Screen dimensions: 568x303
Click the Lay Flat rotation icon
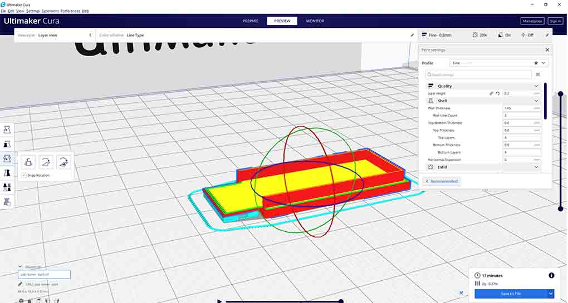pos(46,162)
